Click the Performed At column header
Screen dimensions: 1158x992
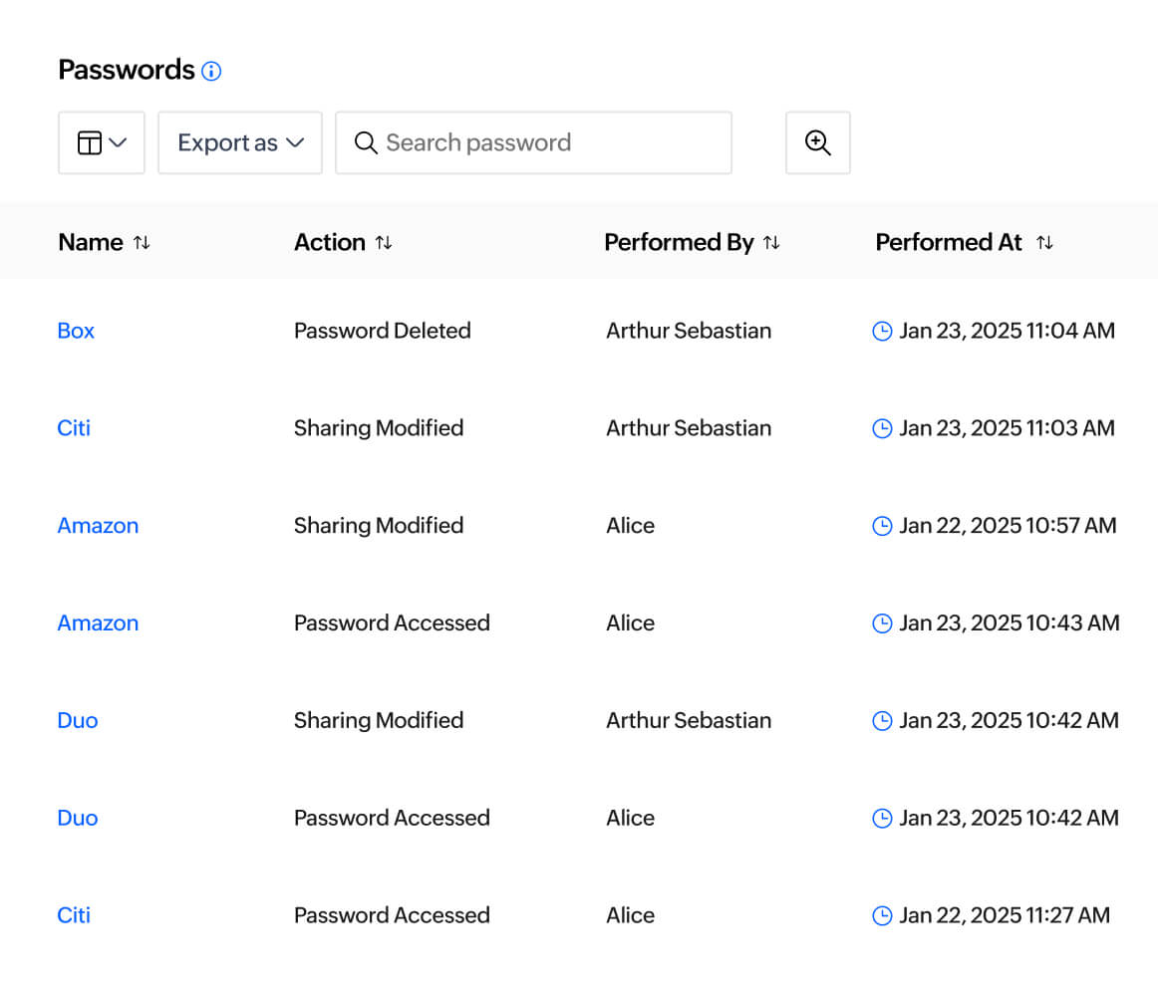click(x=949, y=242)
